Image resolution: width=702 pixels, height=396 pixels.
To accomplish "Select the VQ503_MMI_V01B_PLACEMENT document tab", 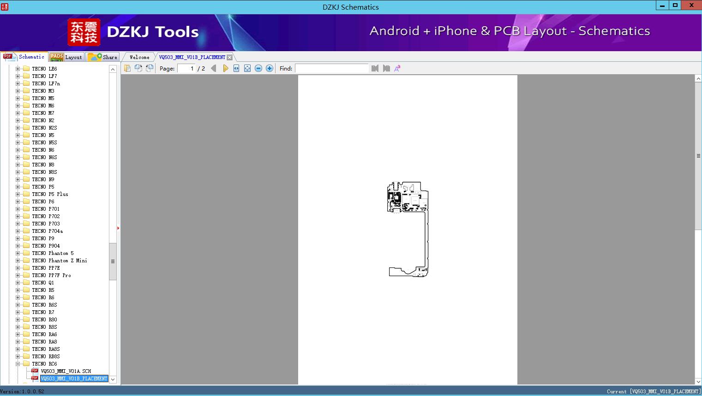I will [x=192, y=57].
